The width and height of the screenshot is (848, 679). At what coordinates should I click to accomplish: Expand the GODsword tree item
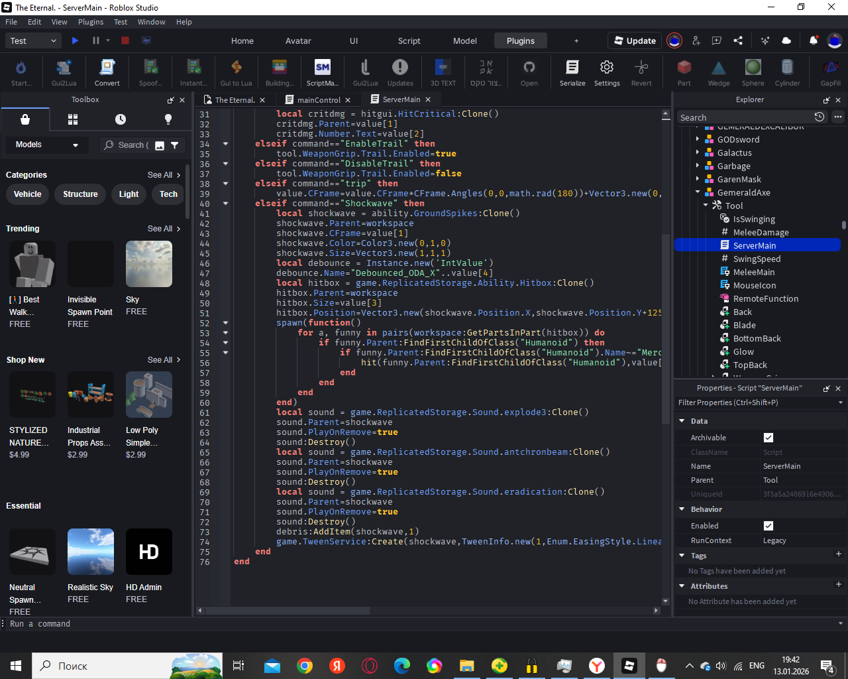click(x=698, y=139)
